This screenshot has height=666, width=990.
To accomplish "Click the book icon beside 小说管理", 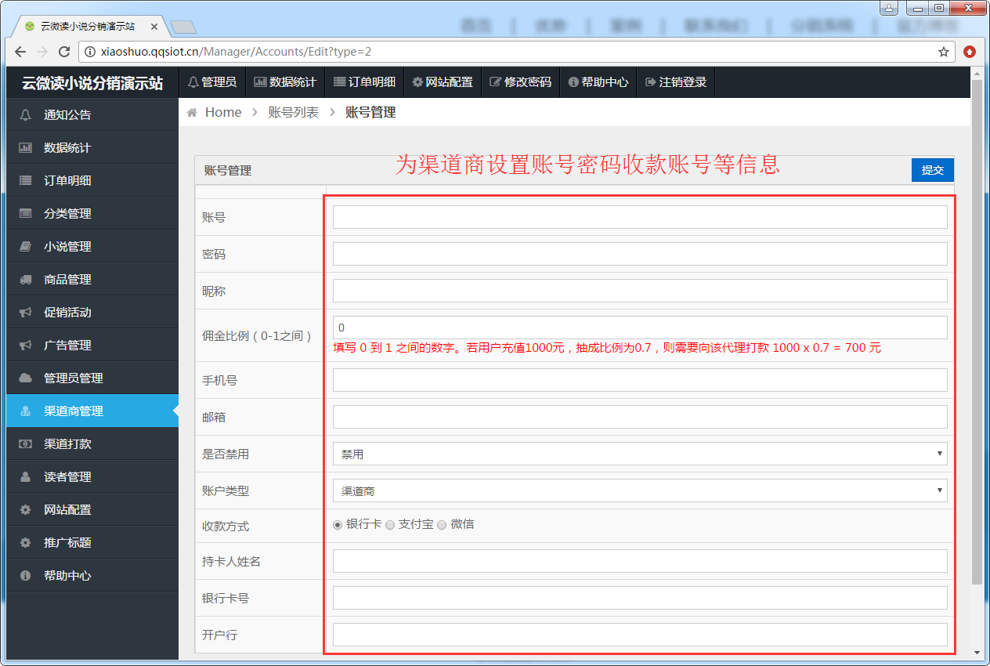I will (26, 246).
